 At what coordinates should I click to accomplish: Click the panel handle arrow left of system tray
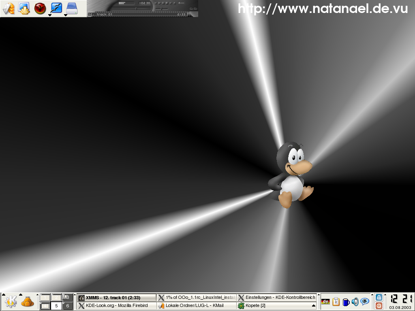(x=319, y=295)
